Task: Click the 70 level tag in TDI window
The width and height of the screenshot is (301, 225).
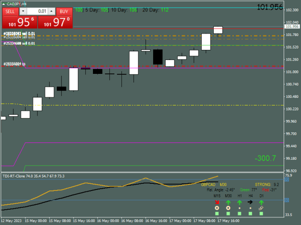Action: click(x=287, y=179)
